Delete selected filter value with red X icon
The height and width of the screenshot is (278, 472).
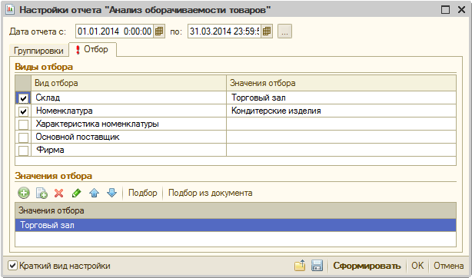click(x=59, y=193)
